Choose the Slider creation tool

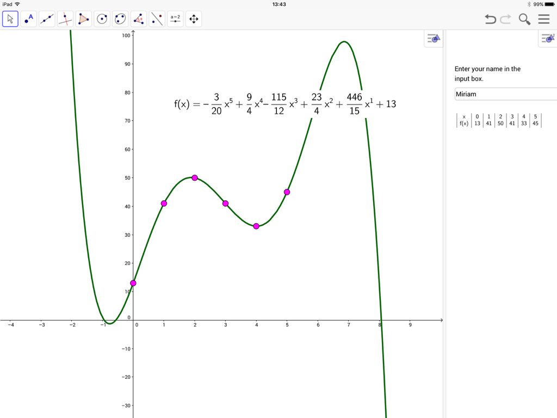click(175, 19)
